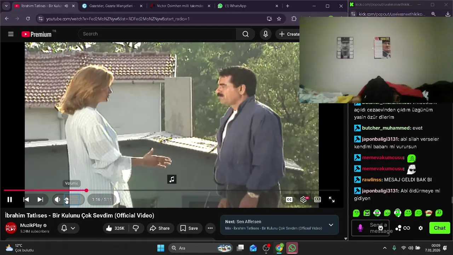Image resolution: width=453 pixels, height=255 pixels.
Task: Switch to the Victor Osimhen milli takımdan tab
Action: click(180, 6)
